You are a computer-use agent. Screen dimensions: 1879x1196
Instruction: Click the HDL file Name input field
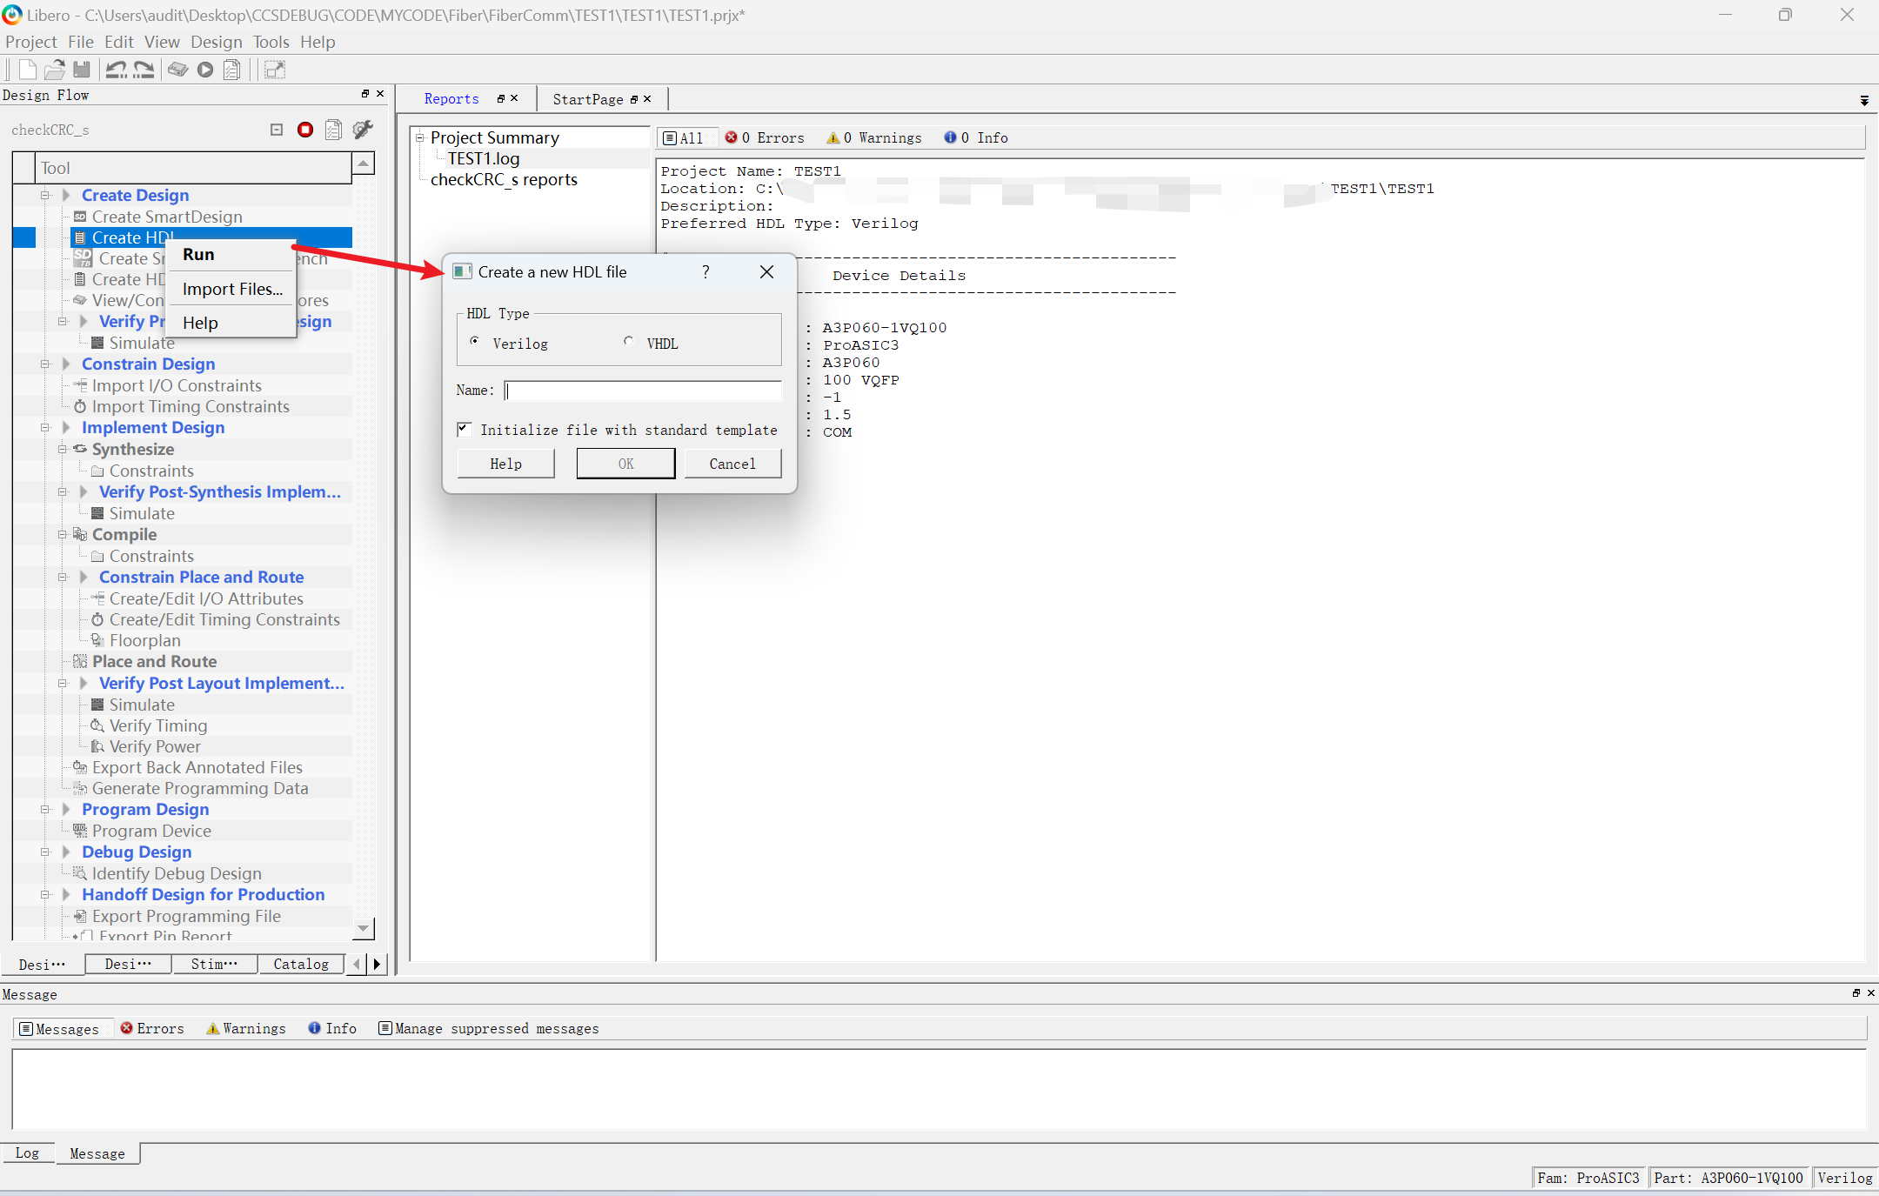coord(643,391)
